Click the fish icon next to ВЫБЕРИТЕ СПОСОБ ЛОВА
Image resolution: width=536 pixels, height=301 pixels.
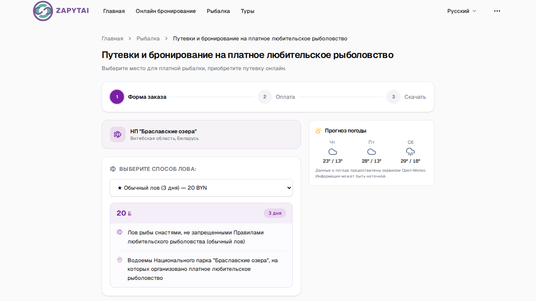pyautogui.click(x=113, y=169)
